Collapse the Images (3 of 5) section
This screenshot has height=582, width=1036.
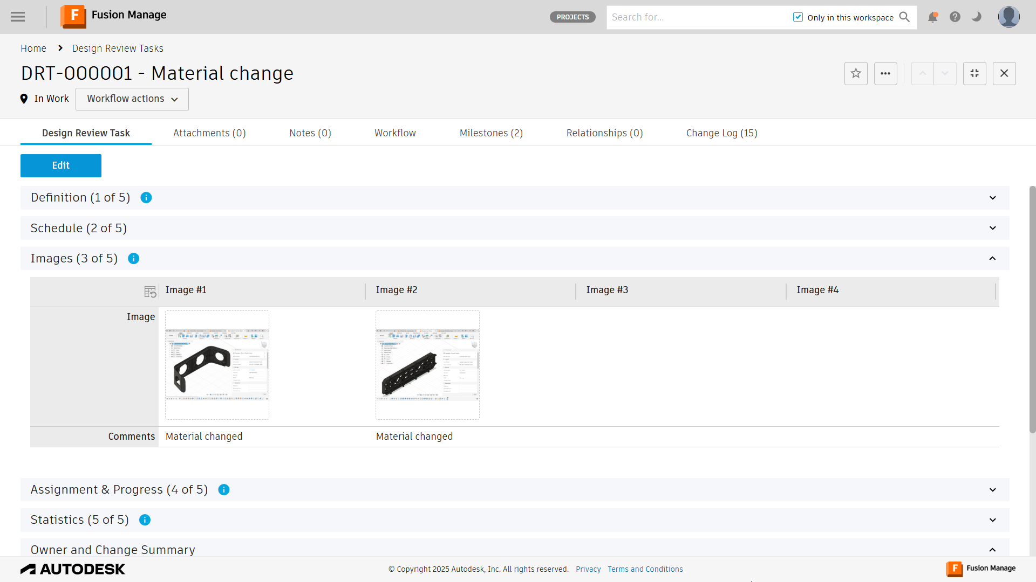pyautogui.click(x=992, y=259)
